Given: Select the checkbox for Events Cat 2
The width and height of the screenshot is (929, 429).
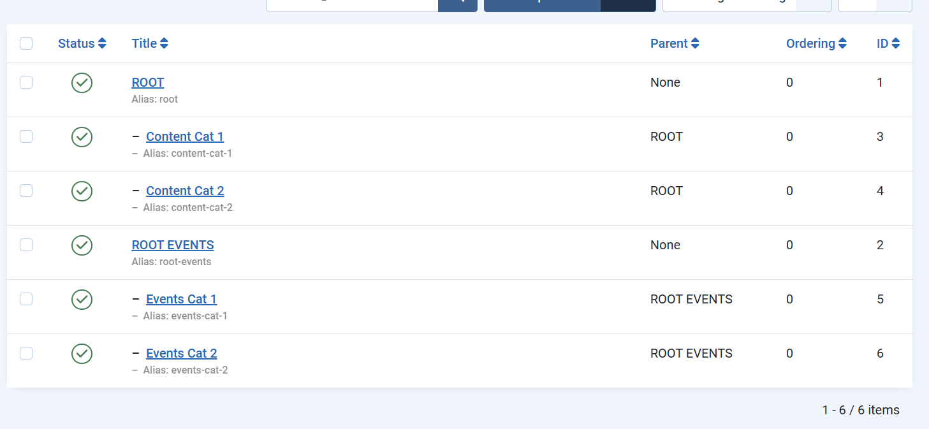Looking at the screenshot, I should pos(26,353).
